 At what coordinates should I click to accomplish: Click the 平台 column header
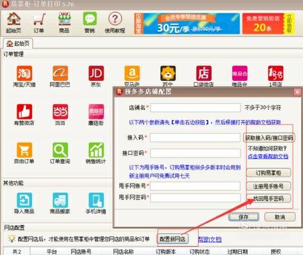(52, 252)
